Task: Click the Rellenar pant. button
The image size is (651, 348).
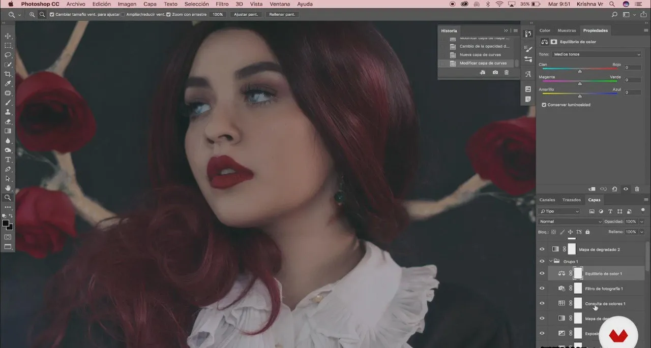Action: (x=282, y=14)
